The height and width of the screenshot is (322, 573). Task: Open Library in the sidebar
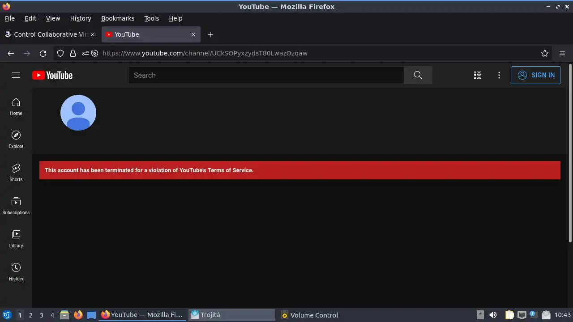16,239
